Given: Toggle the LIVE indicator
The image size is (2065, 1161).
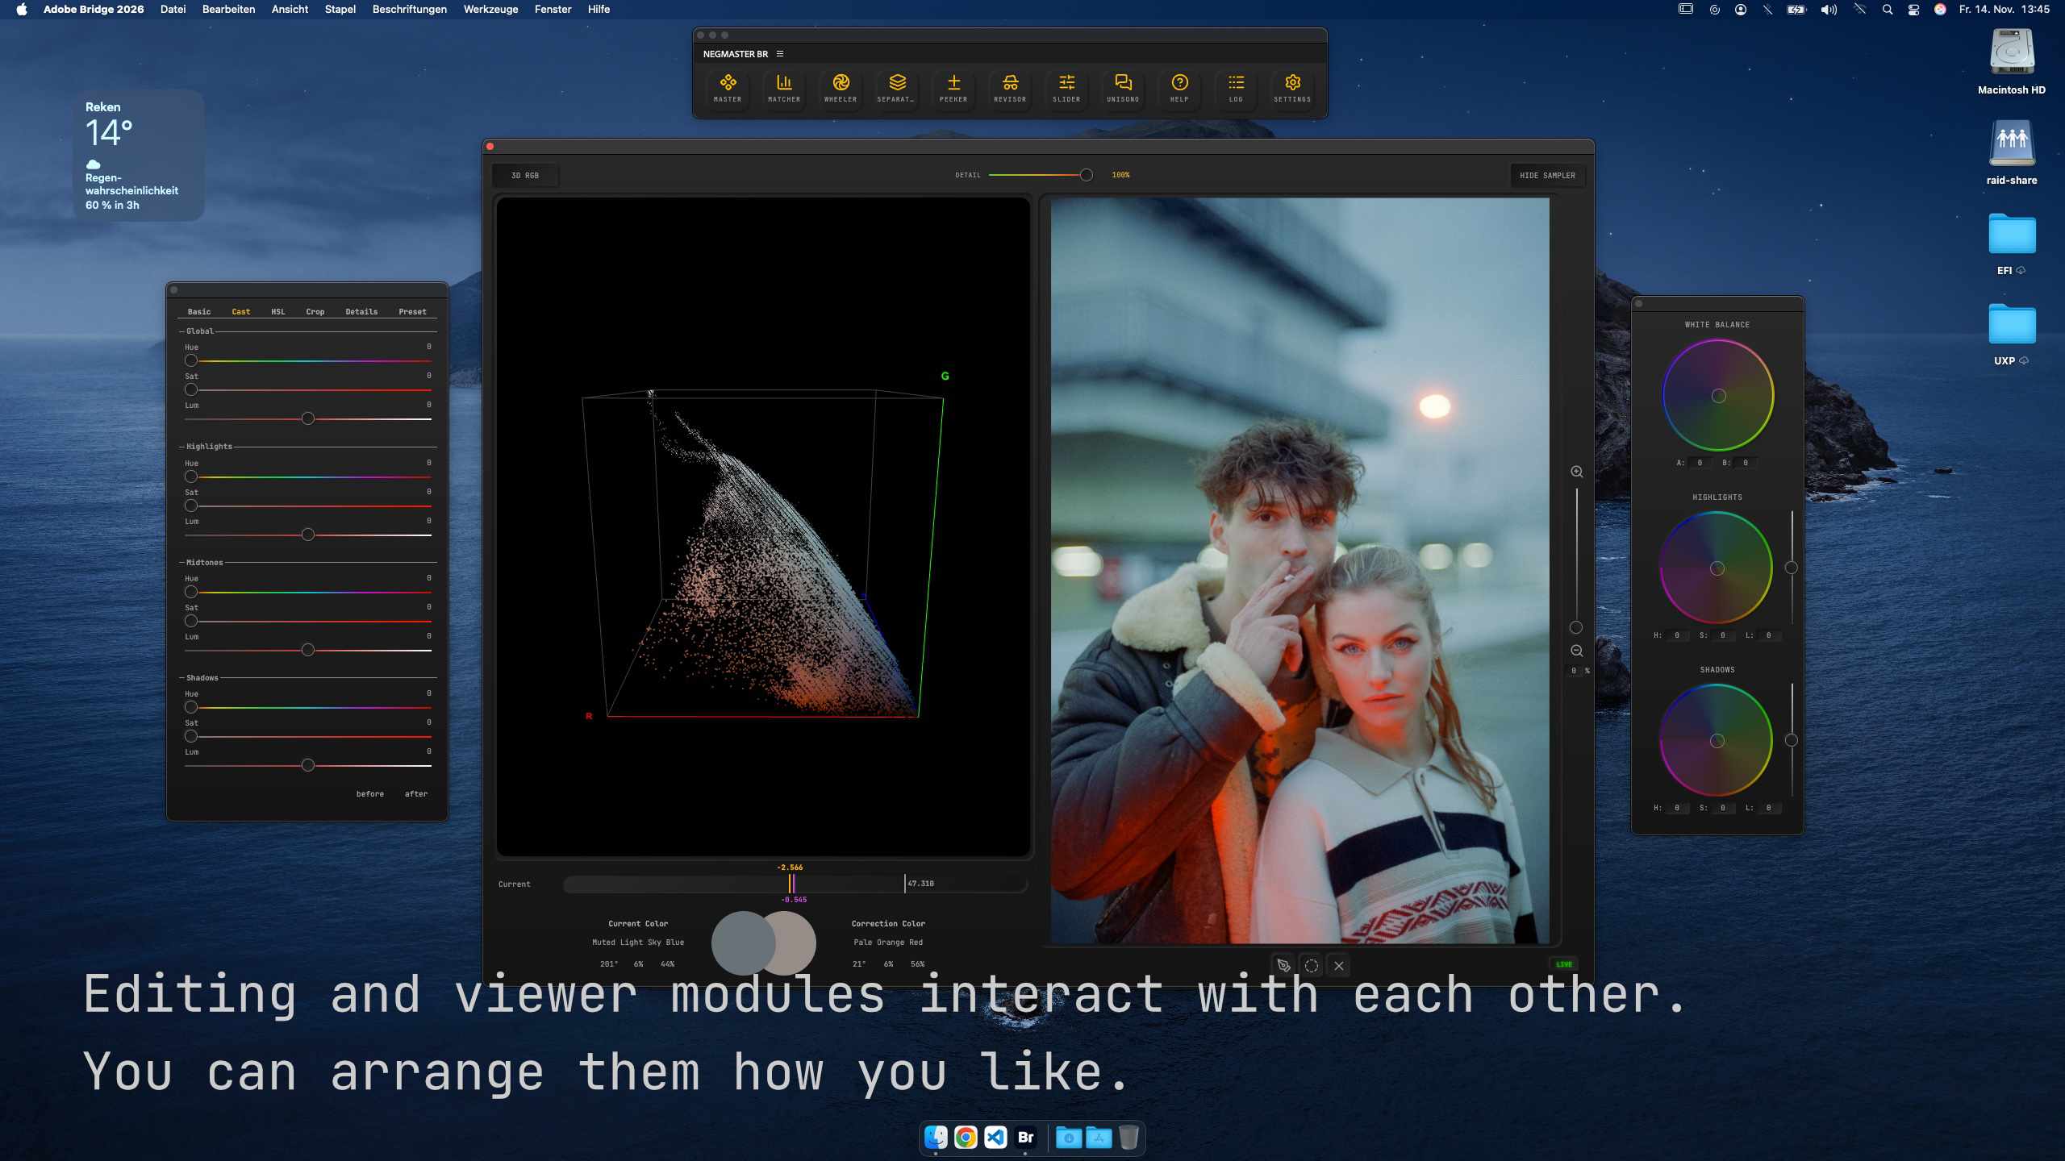Looking at the screenshot, I should [x=1563, y=964].
